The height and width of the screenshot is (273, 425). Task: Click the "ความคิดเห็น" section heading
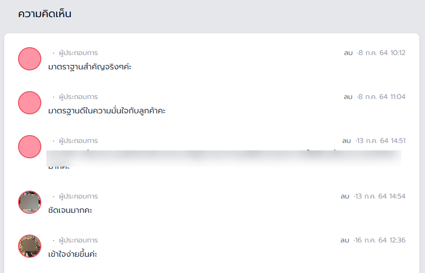click(44, 14)
